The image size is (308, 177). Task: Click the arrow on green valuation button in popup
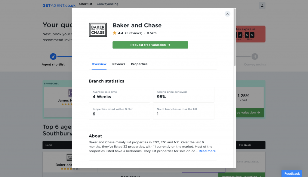[169, 45]
